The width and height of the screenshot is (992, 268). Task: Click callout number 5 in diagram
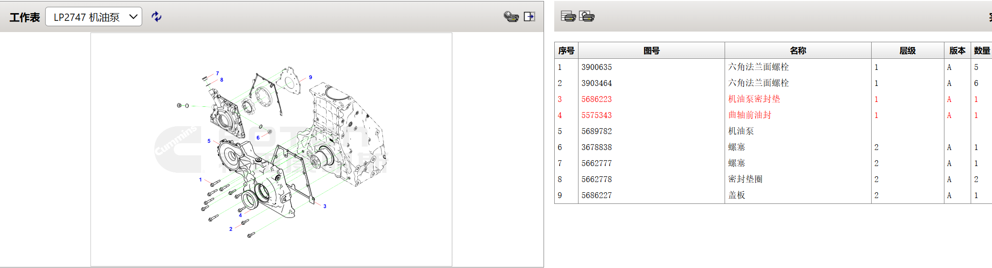[209, 141]
